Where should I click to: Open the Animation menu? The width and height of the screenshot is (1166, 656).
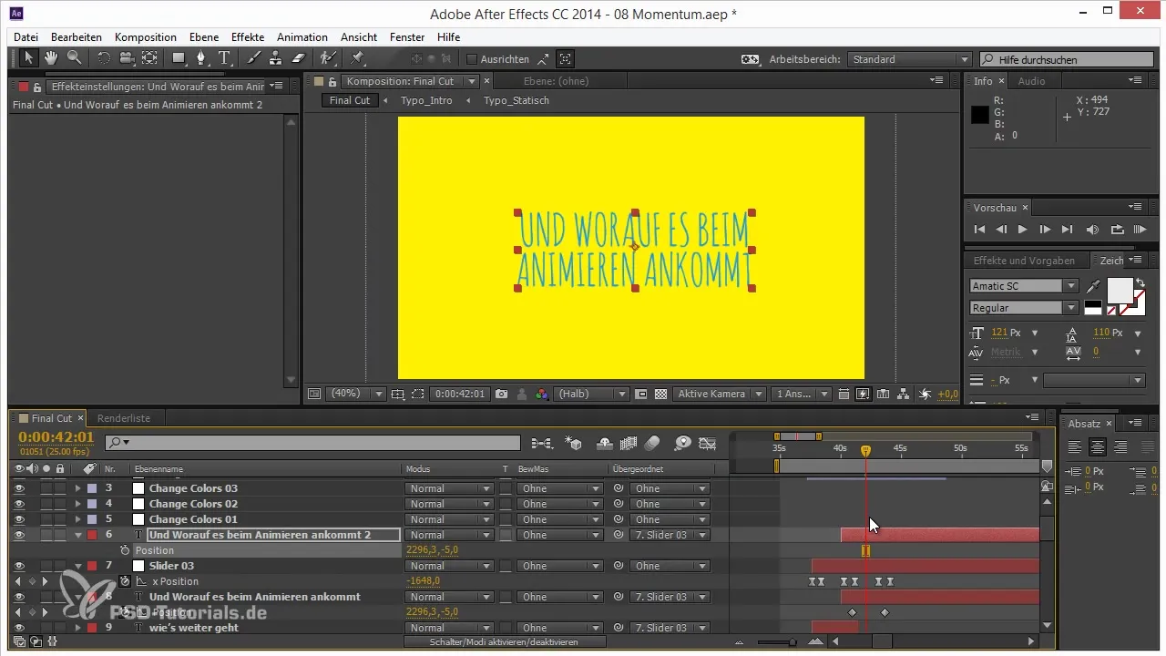[x=302, y=37]
